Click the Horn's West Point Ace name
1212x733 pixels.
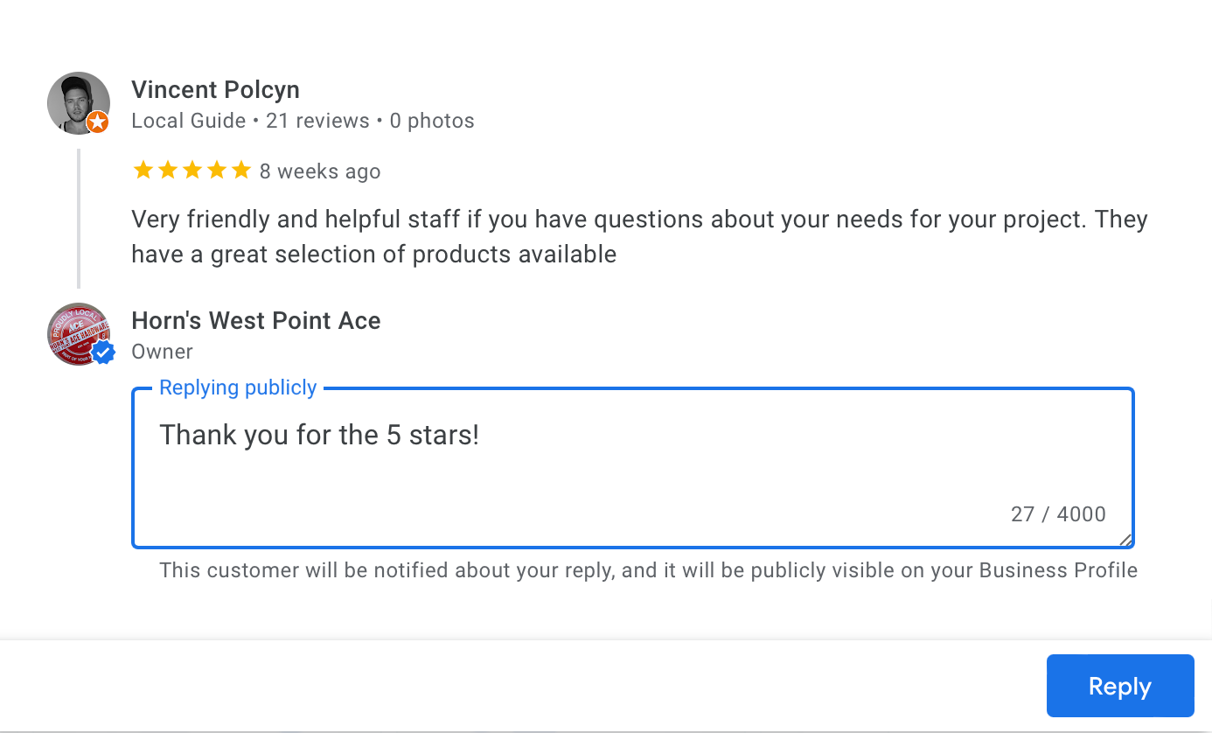[x=256, y=321]
